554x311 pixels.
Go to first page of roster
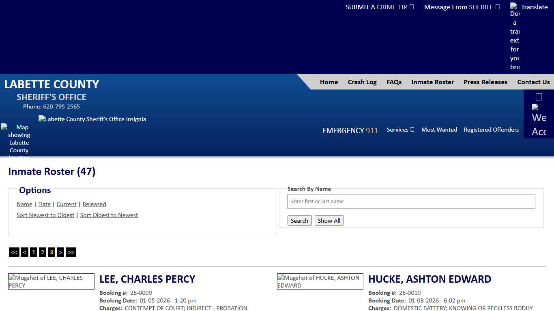[x=14, y=252]
